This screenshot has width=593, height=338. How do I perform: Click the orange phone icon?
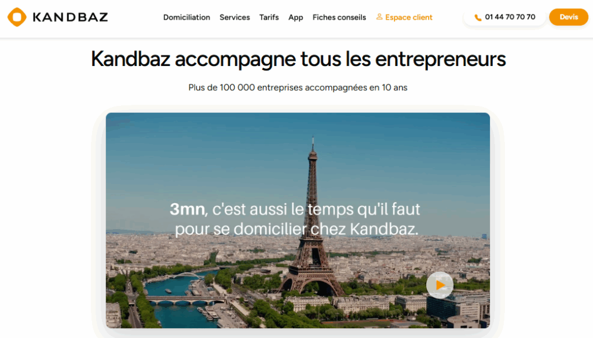[x=478, y=17]
